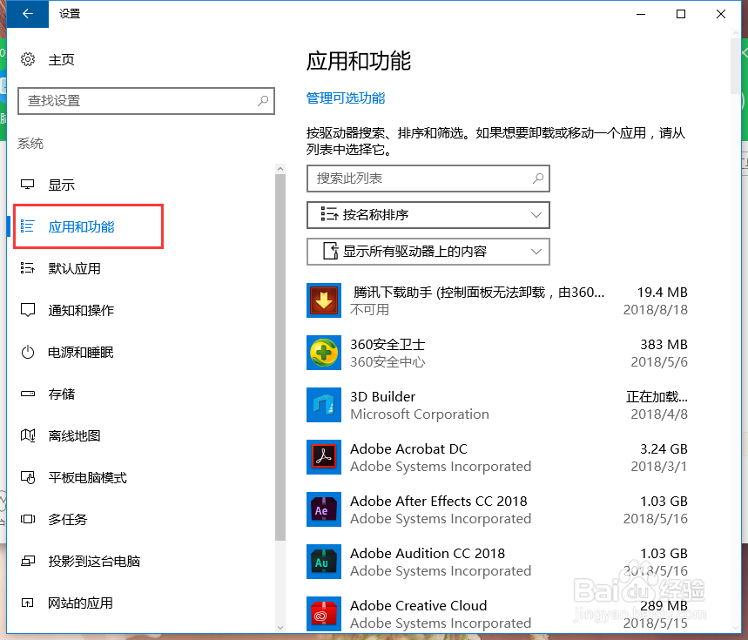This screenshot has width=748, height=640.
Task: Select 显示 in the sidebar
Action: (62, 185)
